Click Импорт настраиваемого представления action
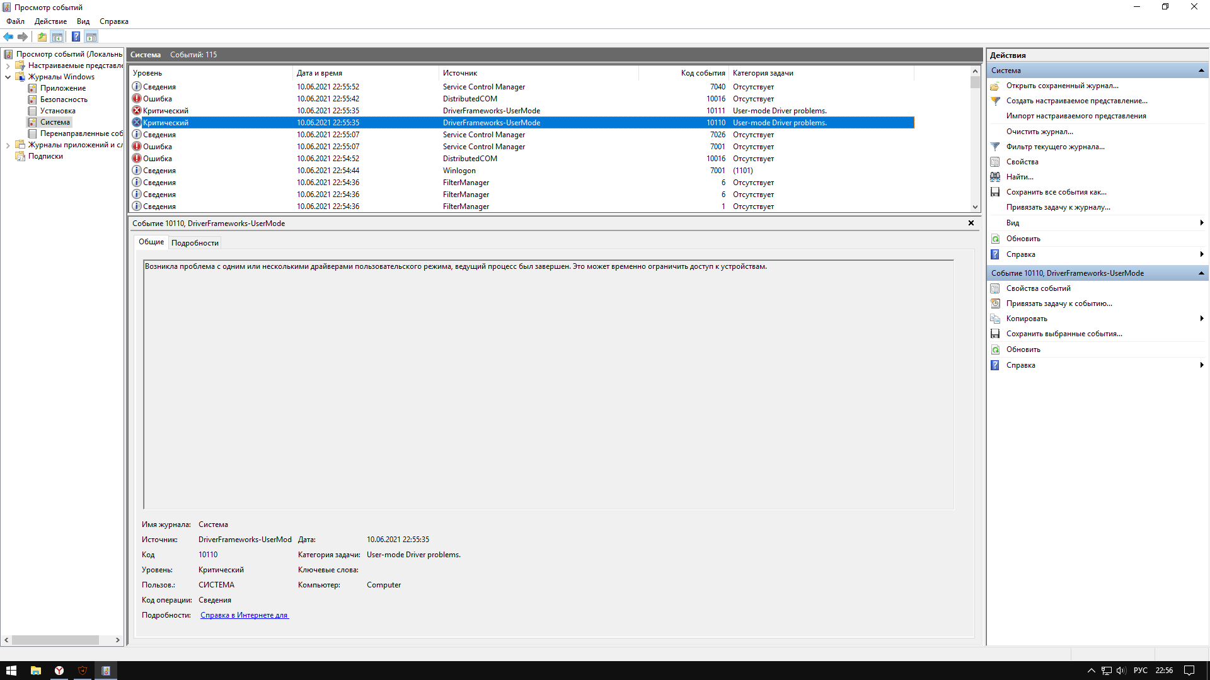The height and width of the screenshot is (680, 1210). (x=1076, y=116)
